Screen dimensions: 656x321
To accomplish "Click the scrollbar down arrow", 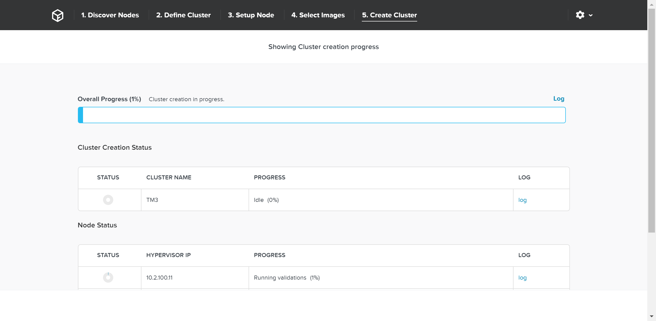I will (652, 316).
